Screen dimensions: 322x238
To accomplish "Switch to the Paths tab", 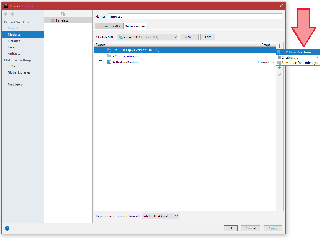I will tap(116, 26).
